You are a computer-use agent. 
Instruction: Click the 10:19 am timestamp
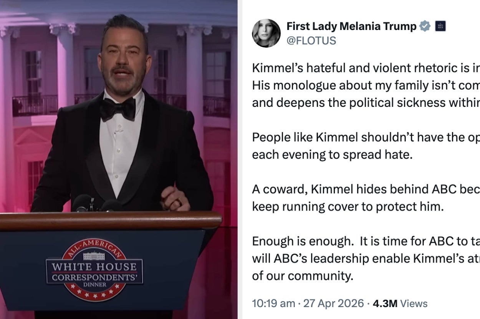coord(273,303)
